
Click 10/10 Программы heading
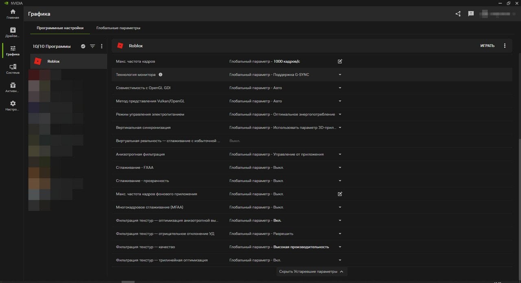point(52,46)
